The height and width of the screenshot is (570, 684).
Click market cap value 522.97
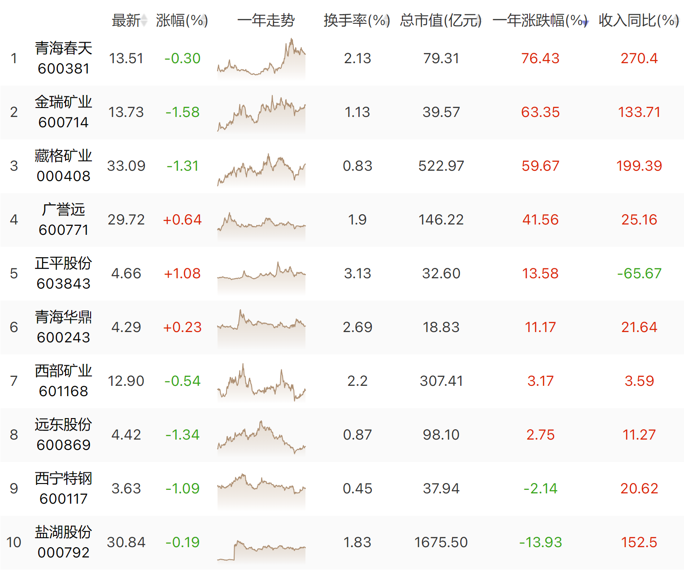coord(441,166)
